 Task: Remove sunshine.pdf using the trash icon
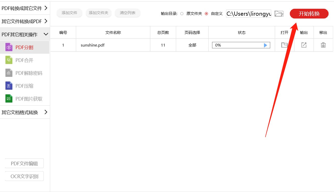[x=323, y=45]
